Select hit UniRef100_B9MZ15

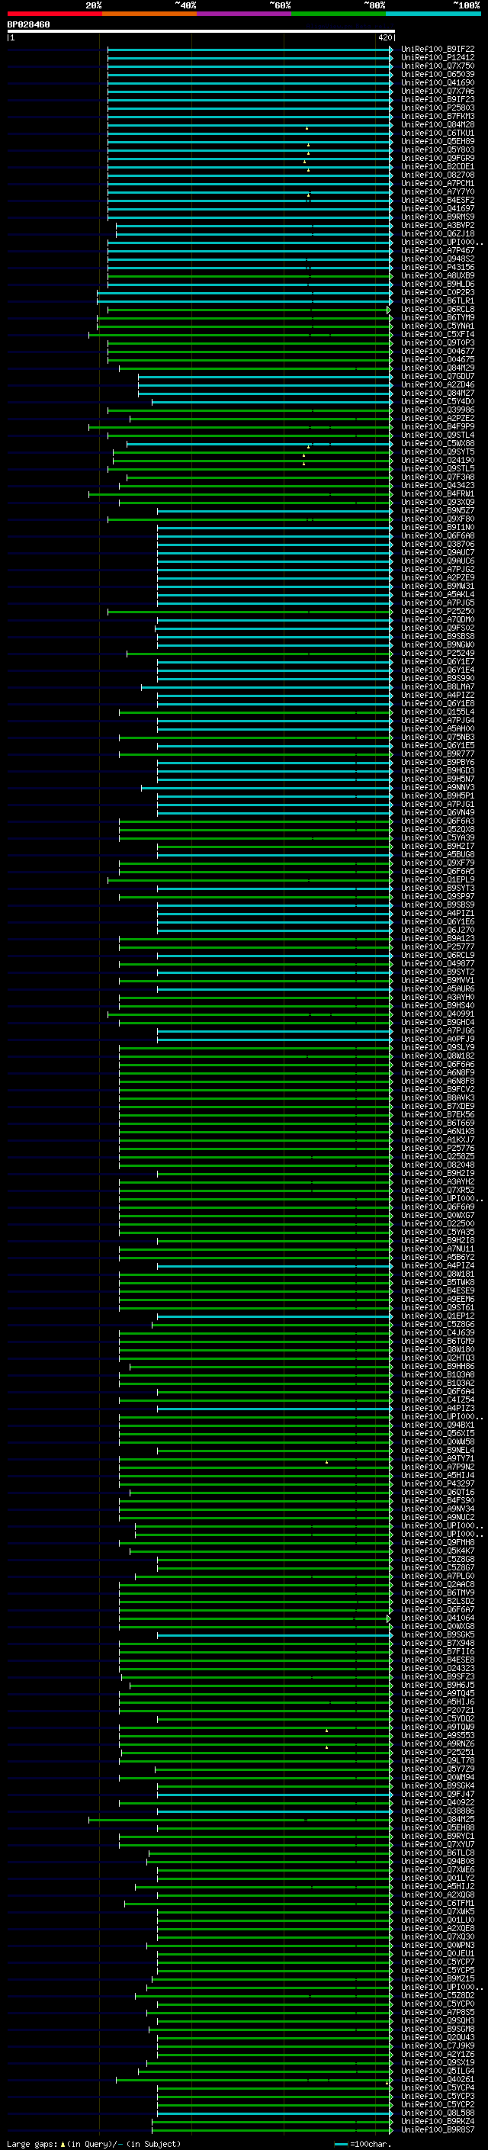pyautogui.click(x=438, y=1979)
